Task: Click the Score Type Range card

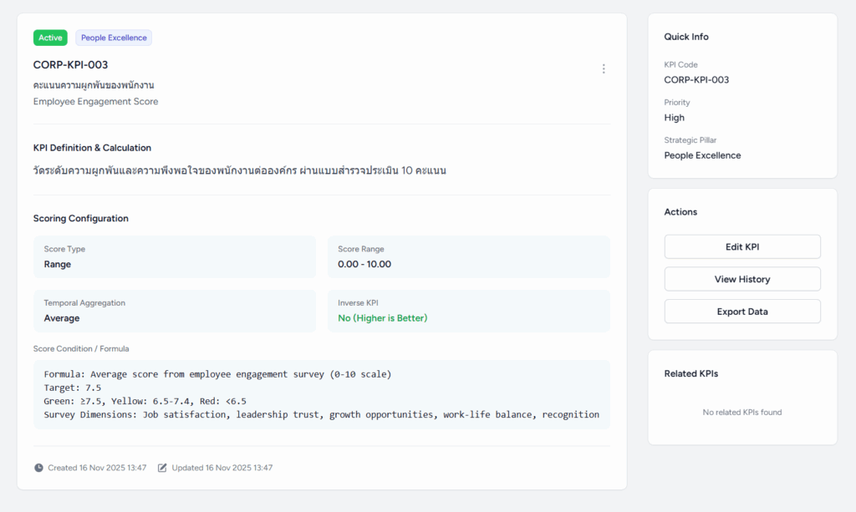Action: (x=175, y=256)
